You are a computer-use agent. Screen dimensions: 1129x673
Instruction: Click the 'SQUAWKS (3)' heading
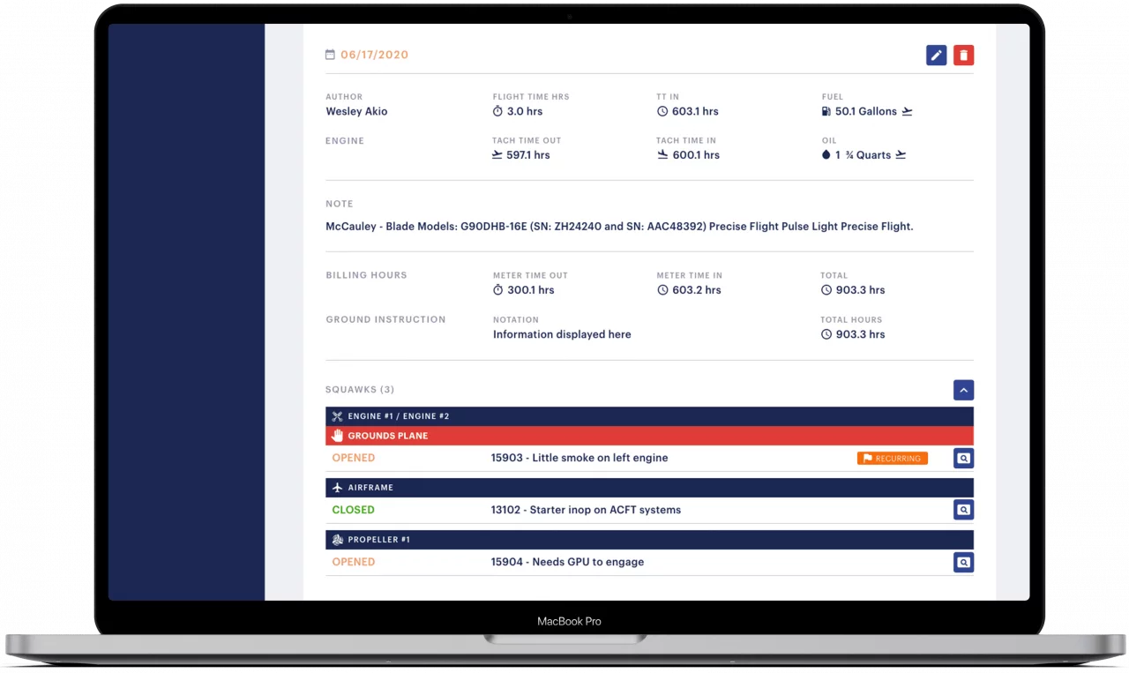[x=360, y=390]
